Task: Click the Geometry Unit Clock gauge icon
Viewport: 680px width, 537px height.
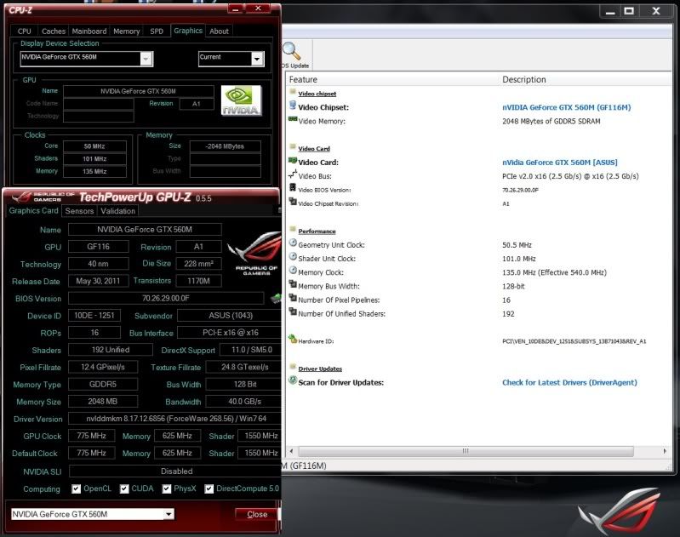Action: coord(293,244)
